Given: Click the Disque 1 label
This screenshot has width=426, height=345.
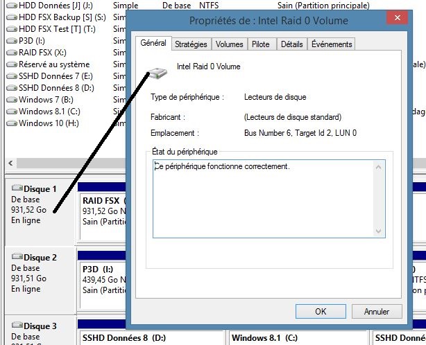Looking at the screenshot, I should click(40, 189).
